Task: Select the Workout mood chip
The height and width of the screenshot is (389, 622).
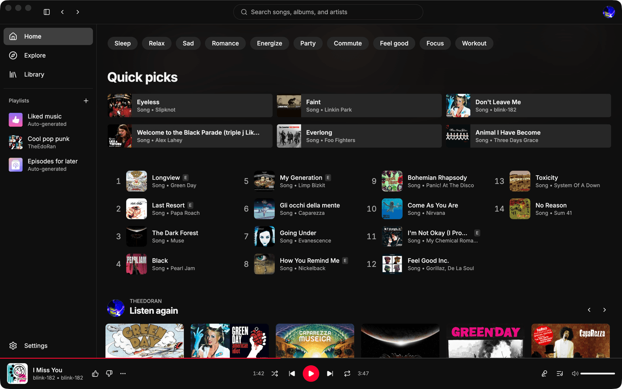Action: point(474,43)
